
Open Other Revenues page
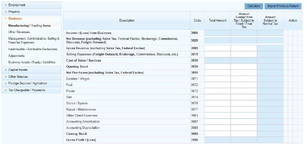point(19,32)
